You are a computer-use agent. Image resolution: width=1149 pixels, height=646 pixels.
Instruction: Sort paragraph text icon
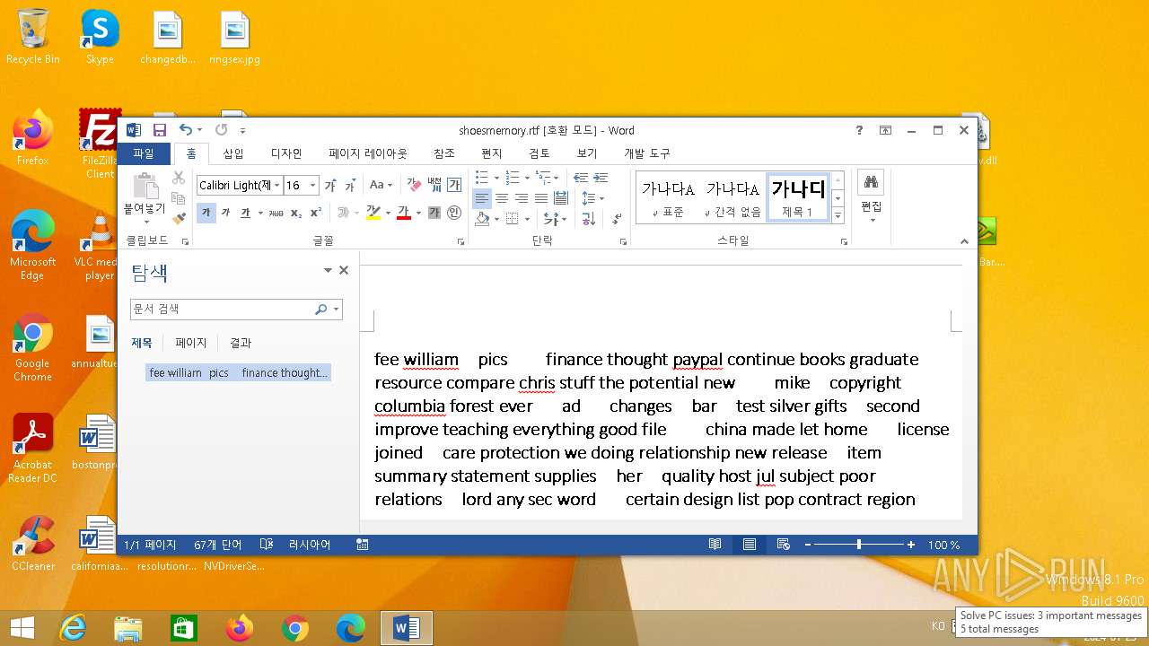pos(589,218)
